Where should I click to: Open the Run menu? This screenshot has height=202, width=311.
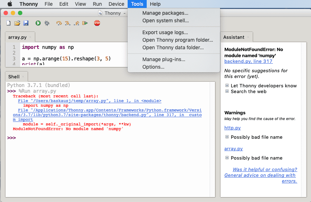click(97, 4)
